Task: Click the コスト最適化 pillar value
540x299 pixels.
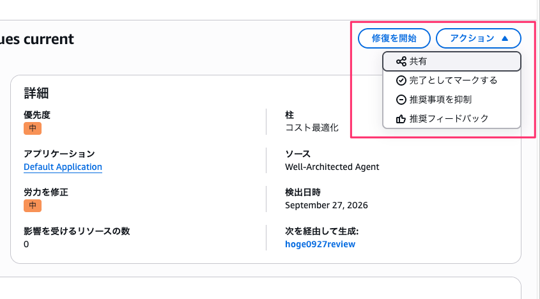Action: click(x=312, y=128)
